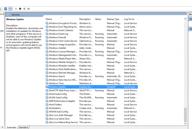Click Automatic (D... startup type of Windows Search
This screenshot has width=192, height=129.
[114, 76]
